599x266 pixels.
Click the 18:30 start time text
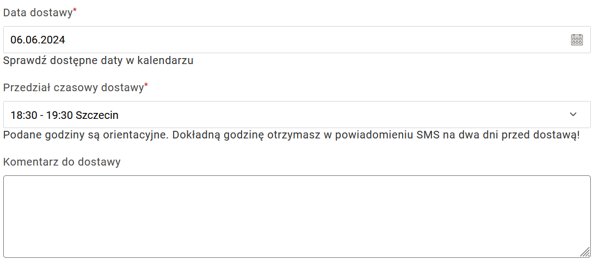[24, 115]
